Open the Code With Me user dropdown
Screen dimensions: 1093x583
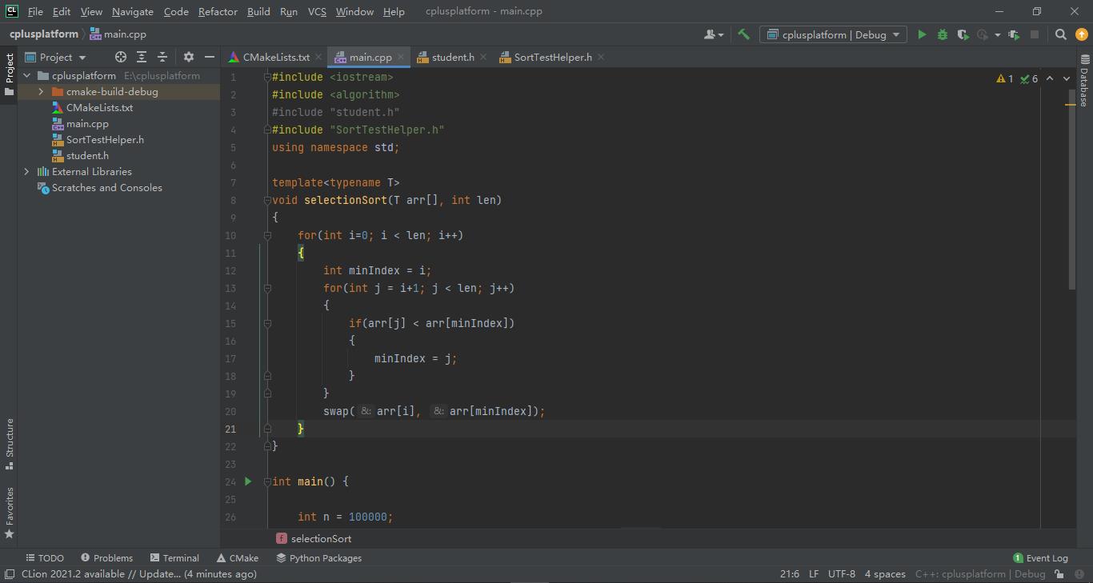[714, 34]
